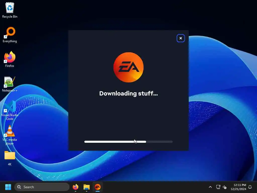
Task: Show hidden system tray icons
Action: coord(210,187)
